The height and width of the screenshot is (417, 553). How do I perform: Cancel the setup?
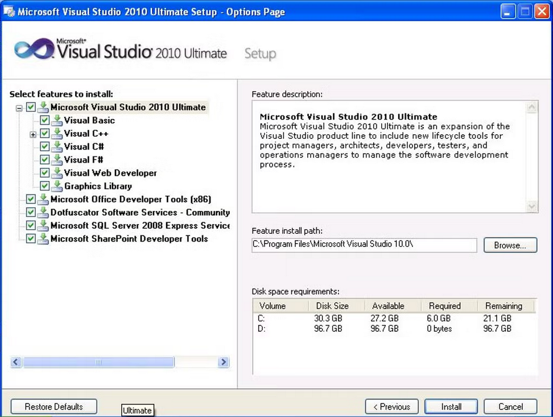point(510,407)
